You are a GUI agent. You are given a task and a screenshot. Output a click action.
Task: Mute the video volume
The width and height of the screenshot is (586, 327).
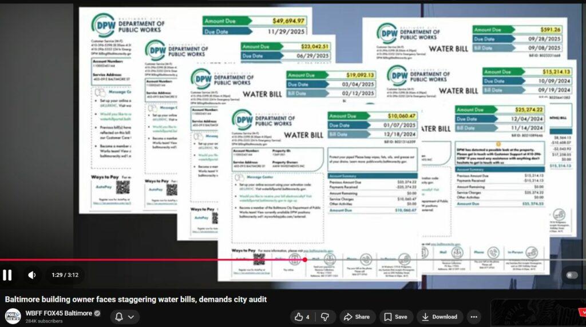[x=32, y=275]
